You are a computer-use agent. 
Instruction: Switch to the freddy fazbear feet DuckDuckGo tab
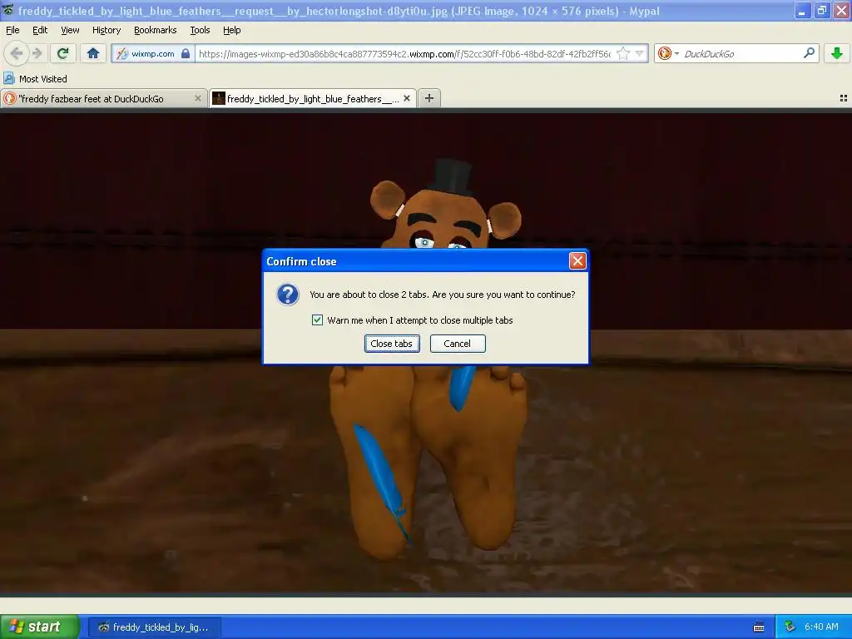(x=104, y=98)
